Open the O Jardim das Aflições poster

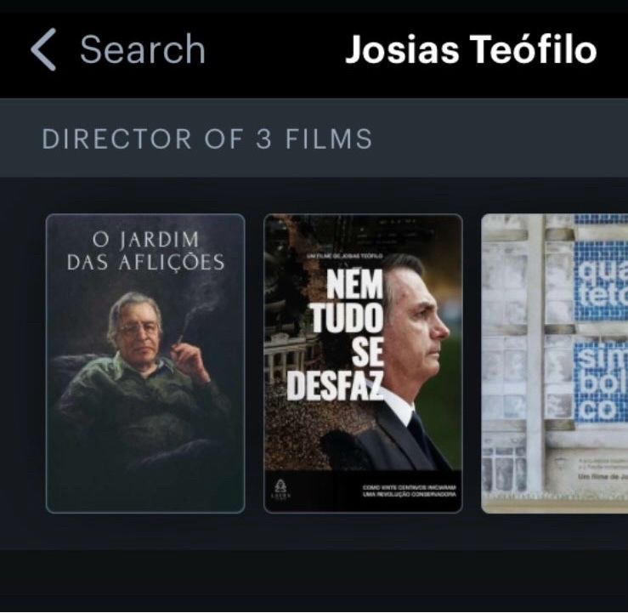[145, 363]
